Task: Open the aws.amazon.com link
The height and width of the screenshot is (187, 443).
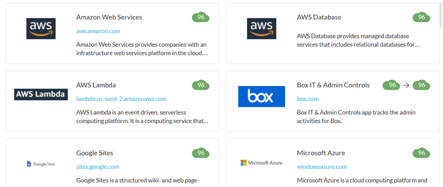Action: (x=98, y=31)
